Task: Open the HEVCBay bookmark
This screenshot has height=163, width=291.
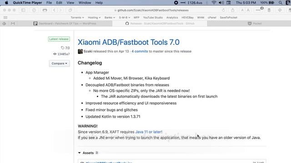Action: click(x=187, y=18)
